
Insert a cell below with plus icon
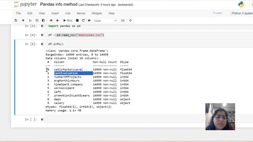[x=23, y=21]
